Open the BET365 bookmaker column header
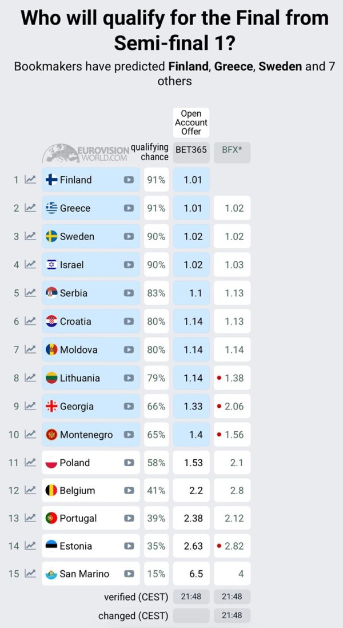The image size is (343, 628). tap(191, 152)
